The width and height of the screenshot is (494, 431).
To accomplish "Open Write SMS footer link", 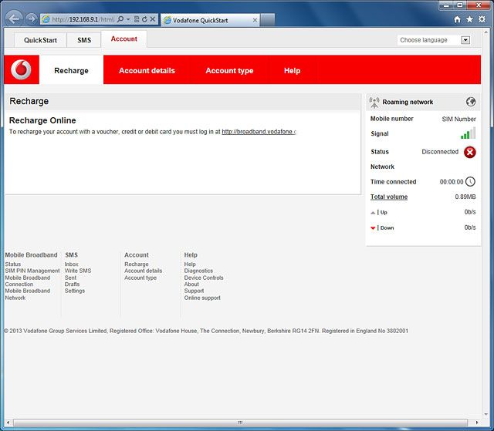I will point(78,271).
